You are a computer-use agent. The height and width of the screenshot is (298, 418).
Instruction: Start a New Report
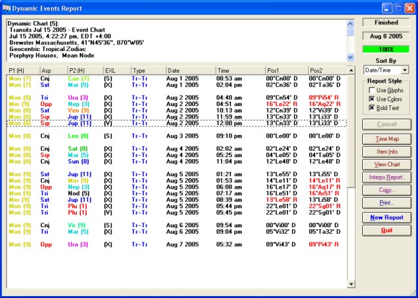[386, 217]
